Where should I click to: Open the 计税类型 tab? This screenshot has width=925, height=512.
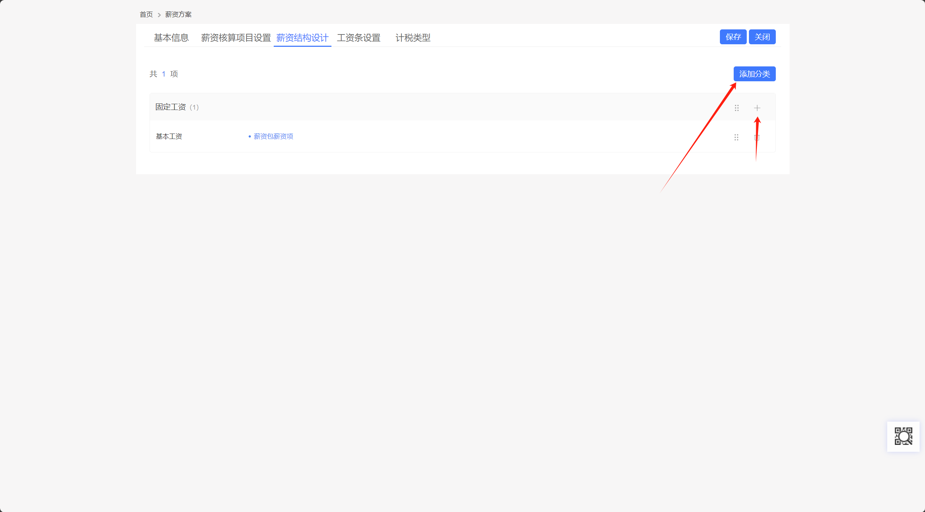[413, 38]
